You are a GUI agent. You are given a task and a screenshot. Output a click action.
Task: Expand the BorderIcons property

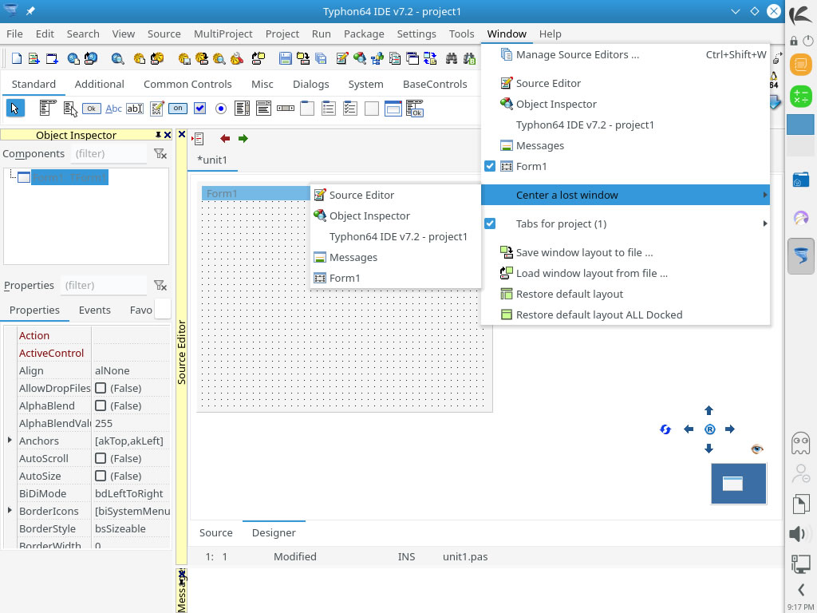coord(10,510)
